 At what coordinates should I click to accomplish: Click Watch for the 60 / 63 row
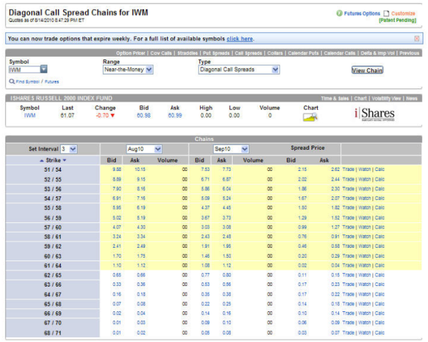click(364, 256)
